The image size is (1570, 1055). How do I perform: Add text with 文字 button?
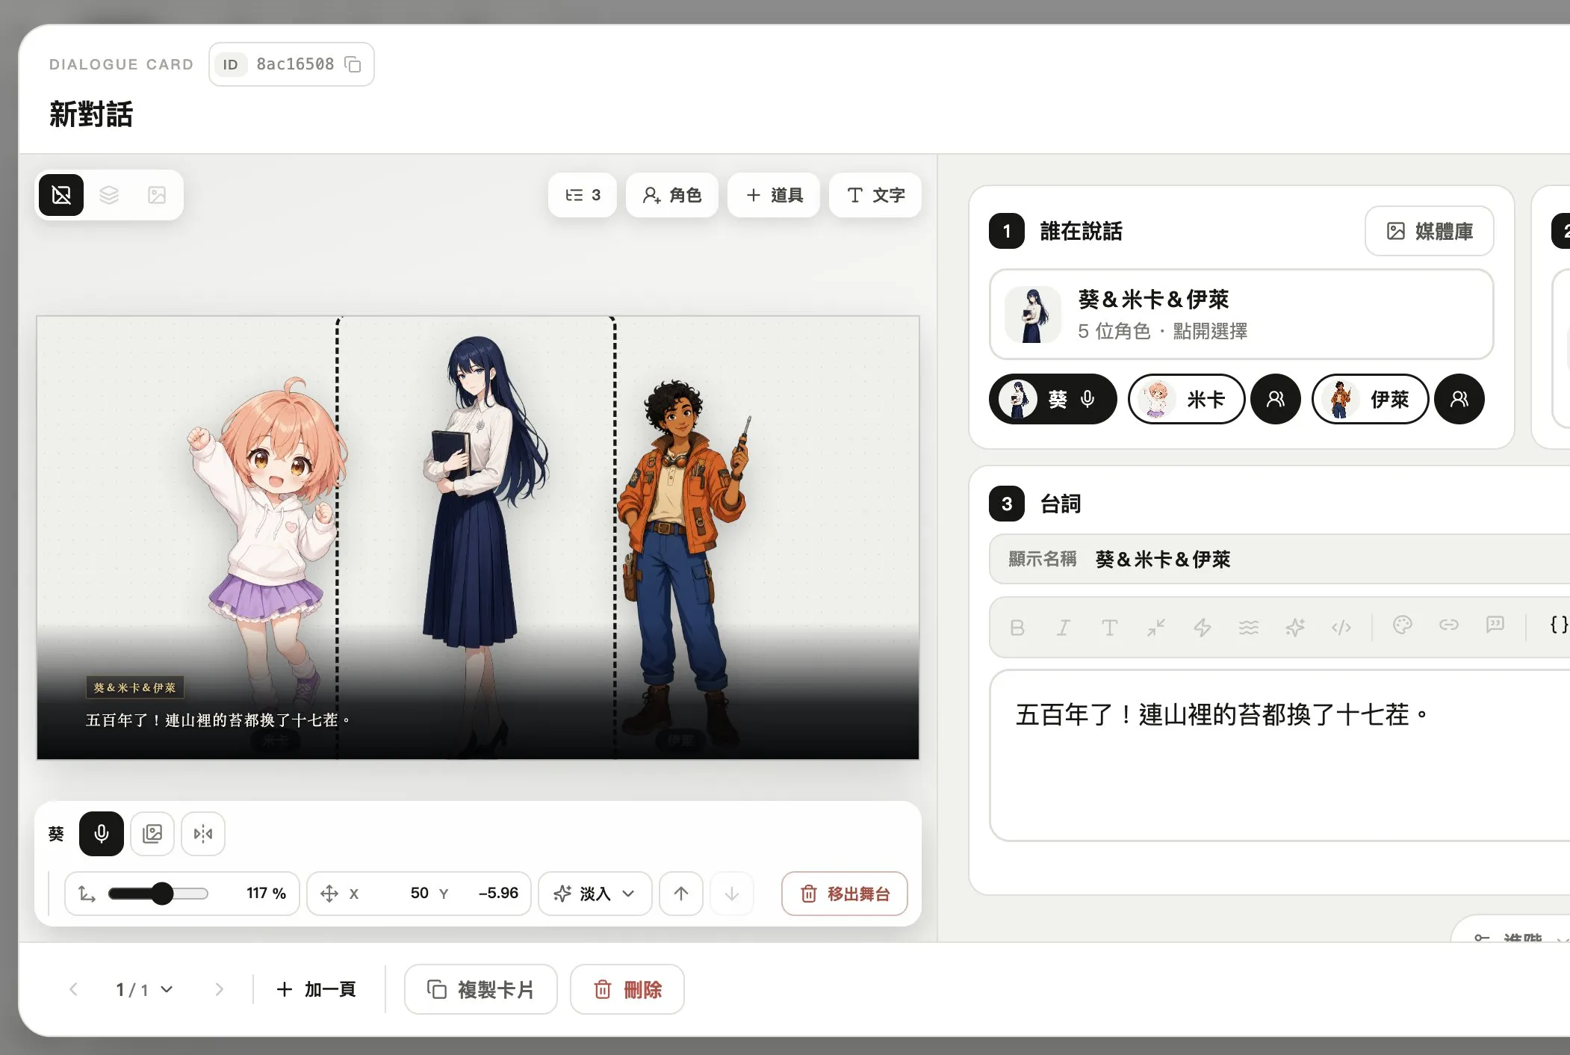click(x=875, y=195)
